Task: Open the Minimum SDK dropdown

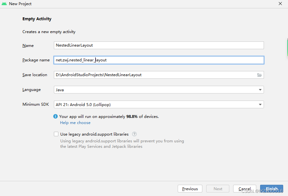Action: point(159,104)
